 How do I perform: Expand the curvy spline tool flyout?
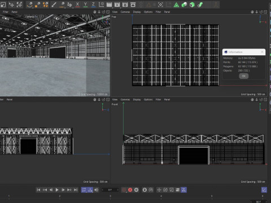point(69,5)
